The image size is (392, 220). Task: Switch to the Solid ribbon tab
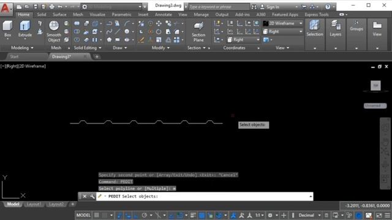tap(42, 15)
